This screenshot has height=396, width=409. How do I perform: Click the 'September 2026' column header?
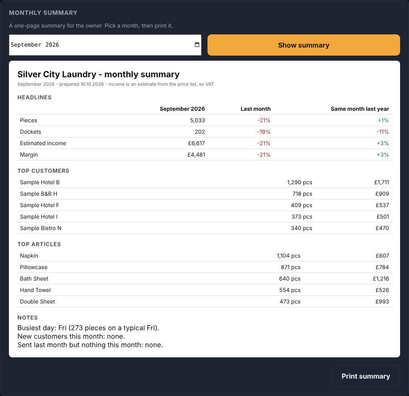(182, 109)
